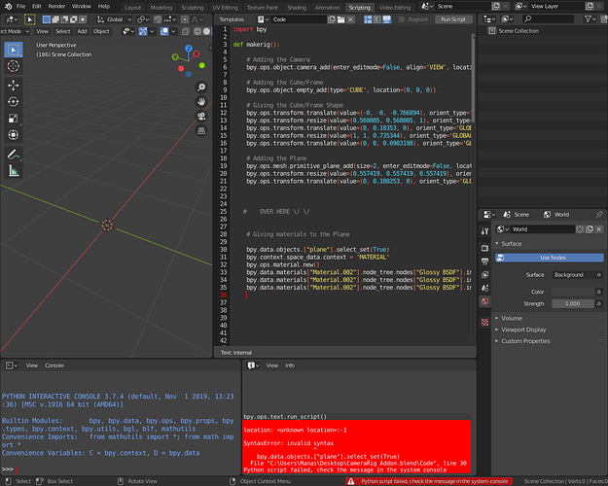
Task: Select the 3D Cursor tool
Action: (x=14, y=66)
